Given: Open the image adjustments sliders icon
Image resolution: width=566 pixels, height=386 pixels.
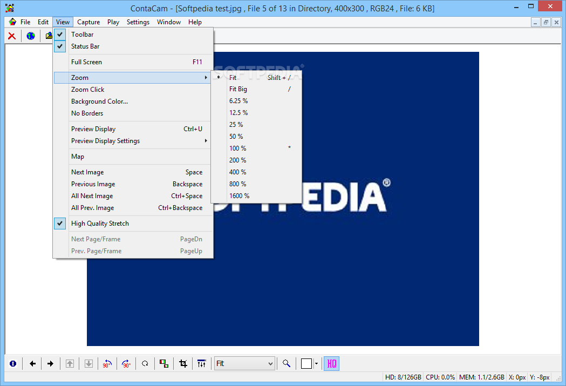Looking at the screenshot, I should click(x=202, y=364).
